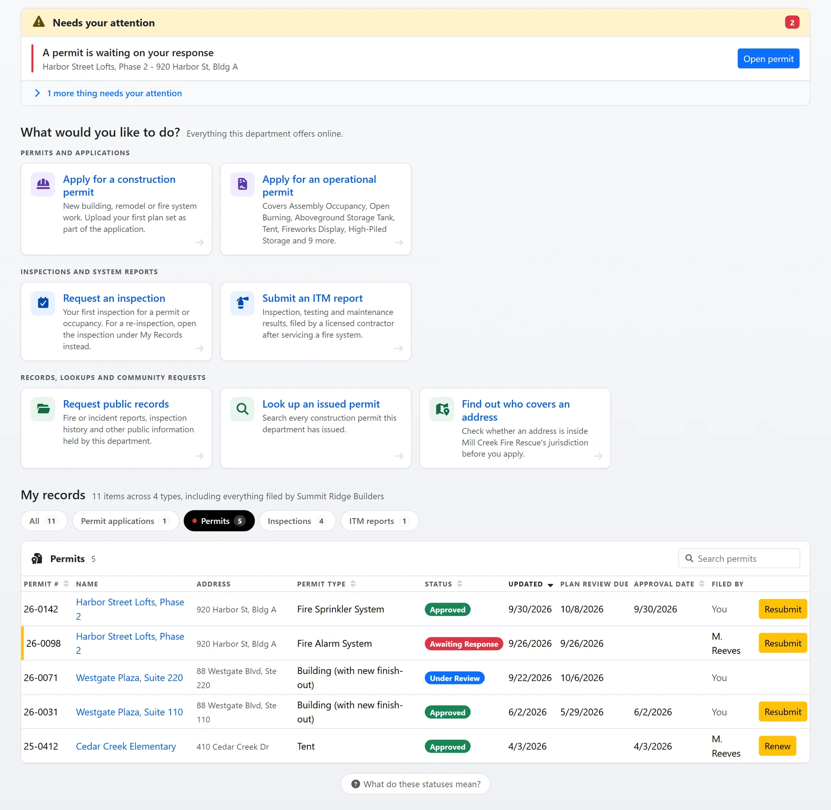The image size is (831, 810).
Task: Click the Open permit button
Action: (768, 59)
